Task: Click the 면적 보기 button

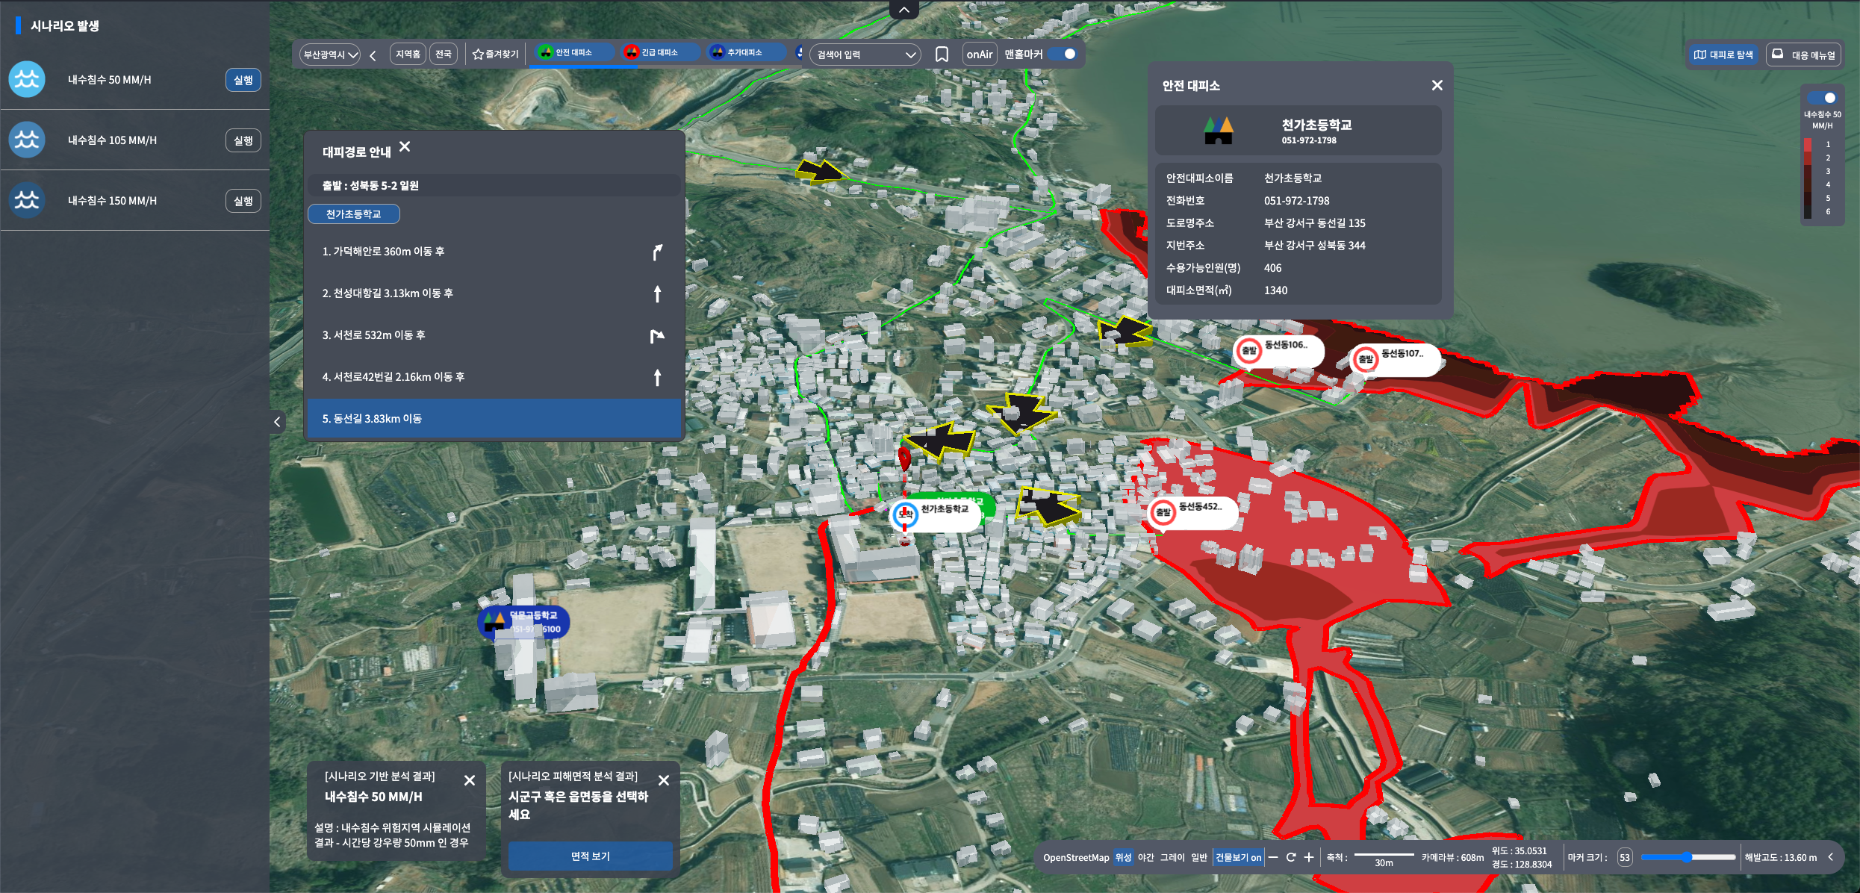Action: coord(591,856)
